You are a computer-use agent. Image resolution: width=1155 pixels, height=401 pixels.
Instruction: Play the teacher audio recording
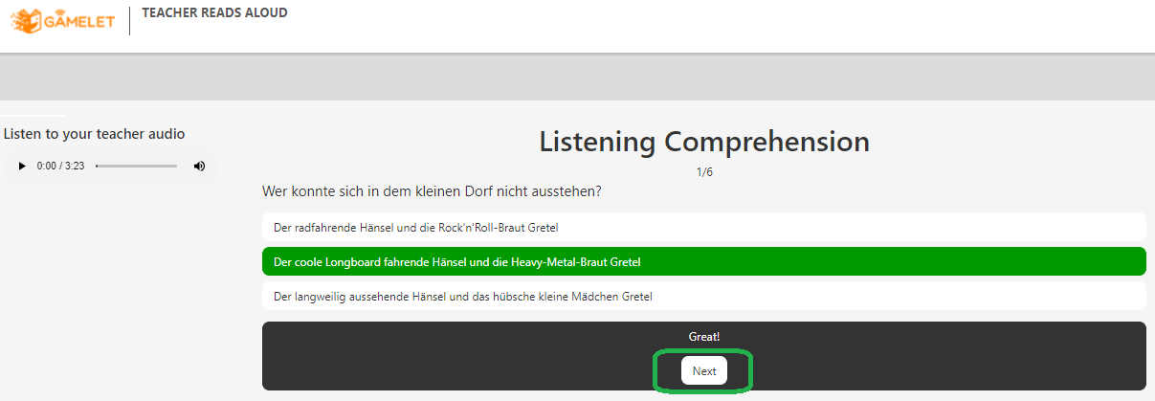pyautogui.click(x=22, y=166)
